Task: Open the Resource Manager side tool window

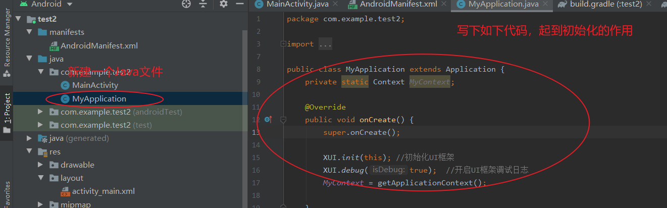Action: point(7,44)
